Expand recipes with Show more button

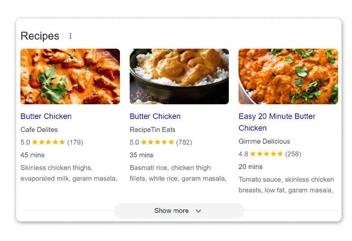point(171,211)
